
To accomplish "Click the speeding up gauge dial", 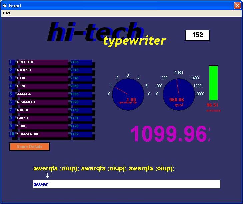I will (x=128, y=94).
